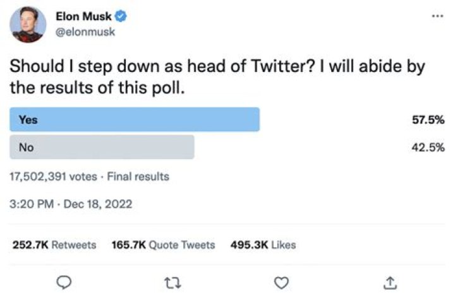View the 495.3K Likes list
The height and width of the screenshot is (301, 455).
click(x=264, y=245)
